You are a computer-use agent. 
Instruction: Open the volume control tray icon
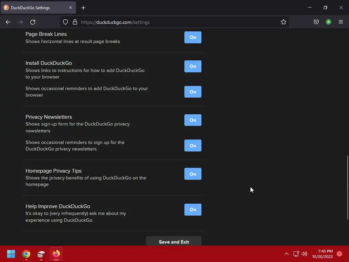click(x=304, y=254)
